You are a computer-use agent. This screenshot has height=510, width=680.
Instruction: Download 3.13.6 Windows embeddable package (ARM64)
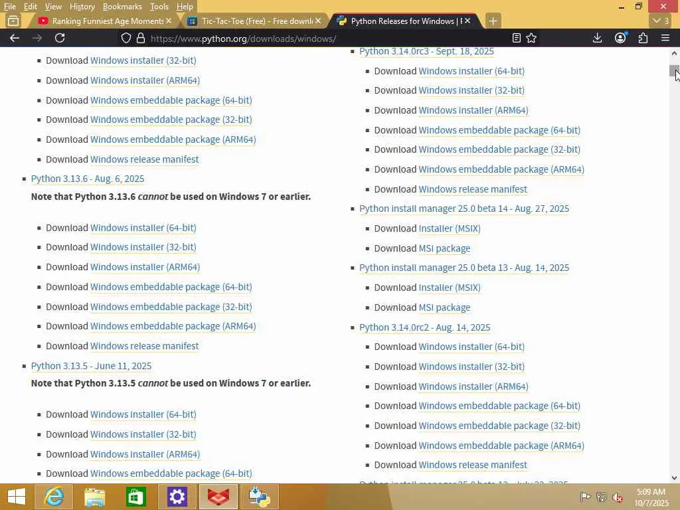click(x=173, y=326)
